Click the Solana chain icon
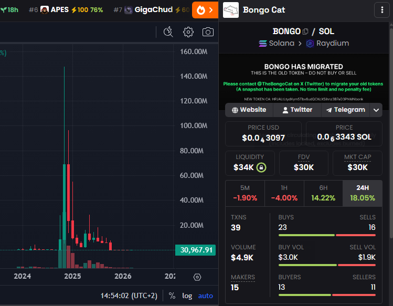Image resolution: width=393 pixels, height=306 pixels. [263, 44]
